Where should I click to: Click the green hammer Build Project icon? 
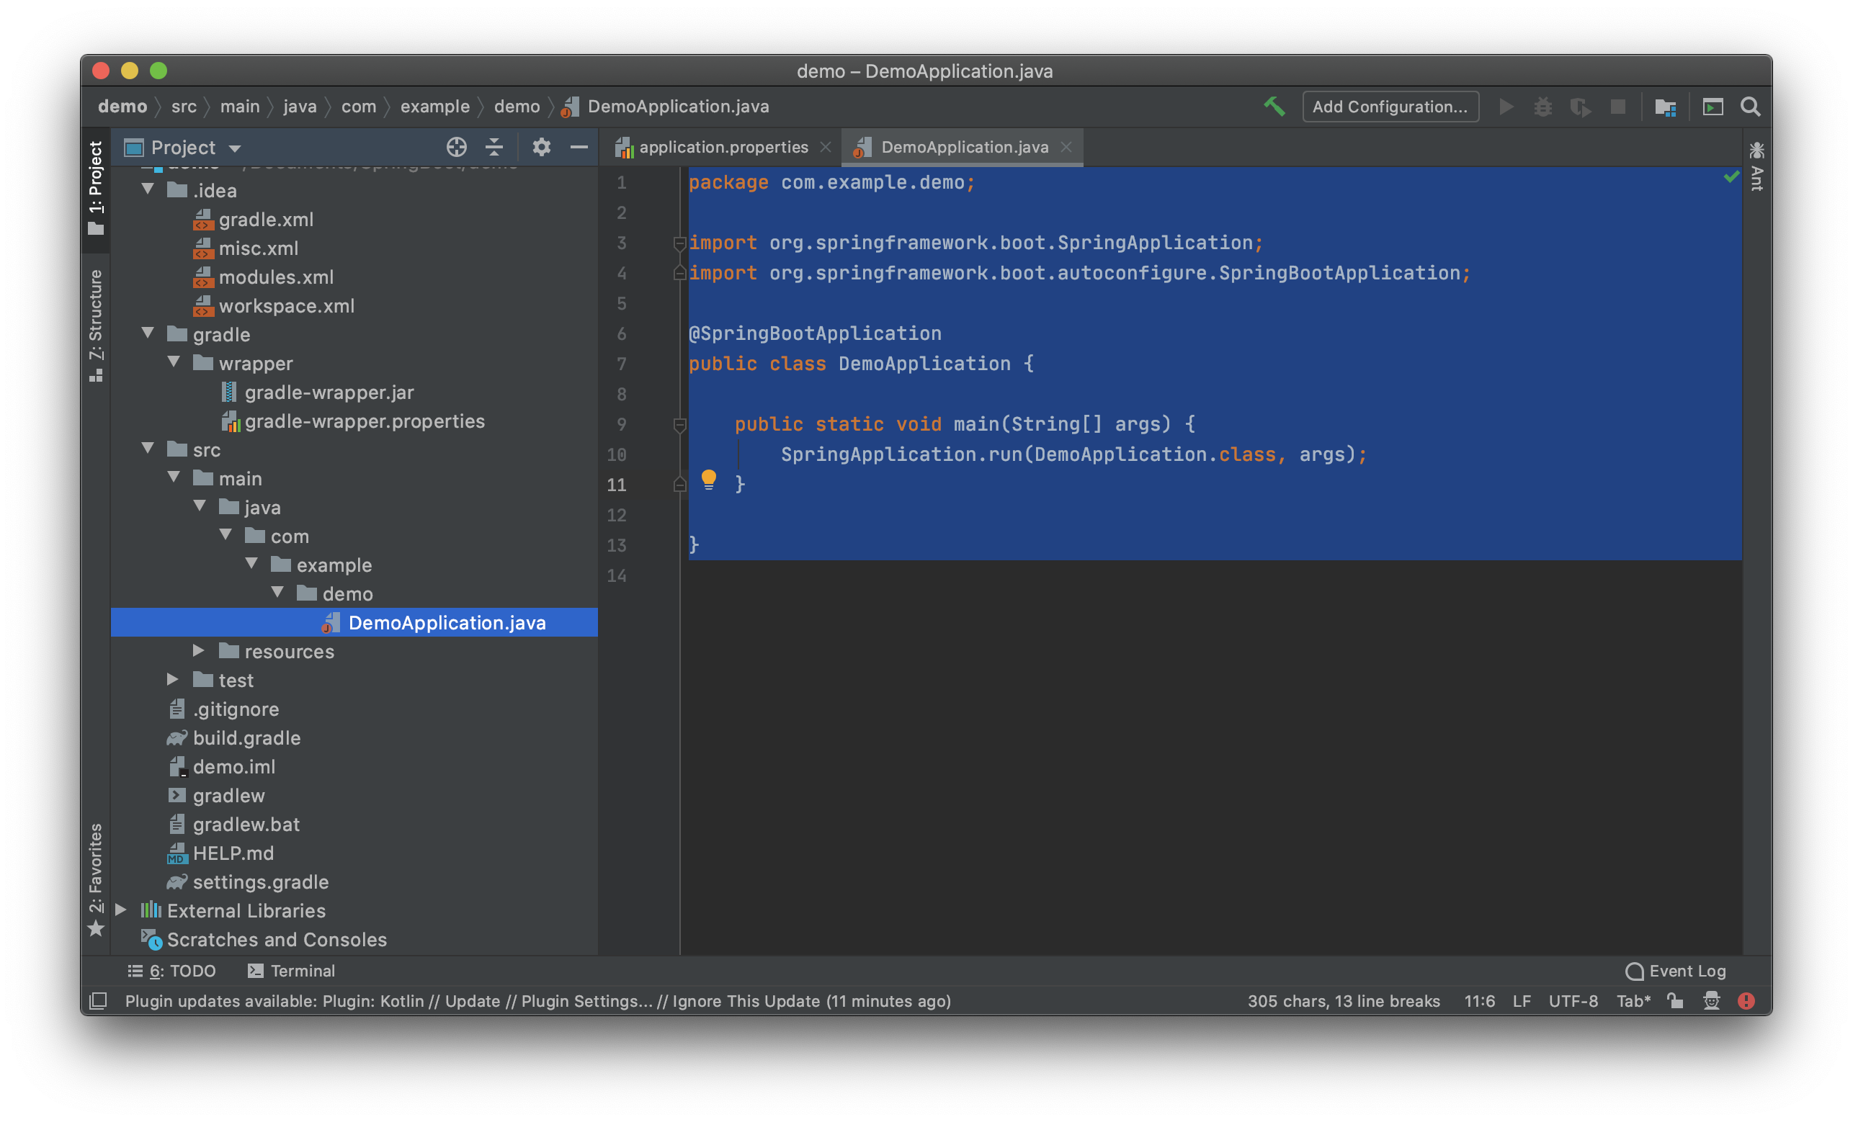tap(1274, 107)
